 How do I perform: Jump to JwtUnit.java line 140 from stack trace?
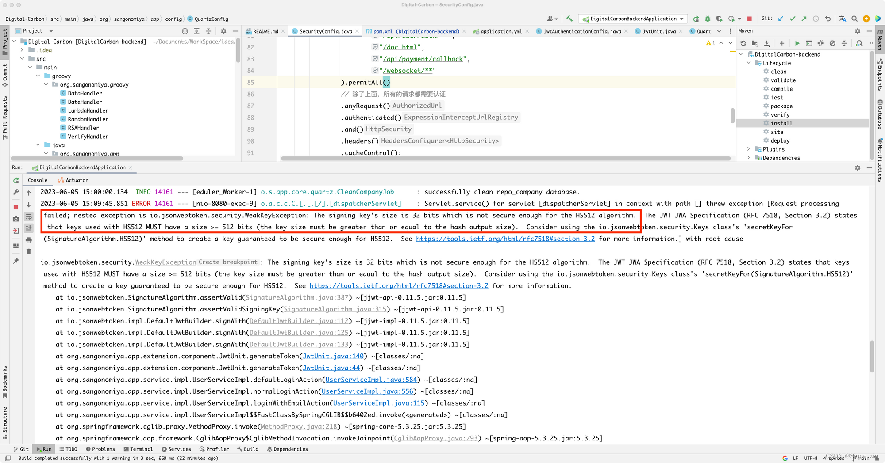point(332,356)
